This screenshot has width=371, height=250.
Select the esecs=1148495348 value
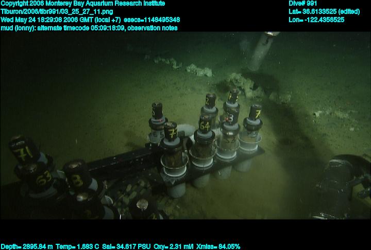coord(152,20)
